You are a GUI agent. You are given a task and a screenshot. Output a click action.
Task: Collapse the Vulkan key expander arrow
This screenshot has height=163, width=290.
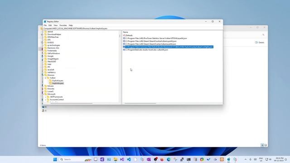pyautogui.click(x=45, y=78)
